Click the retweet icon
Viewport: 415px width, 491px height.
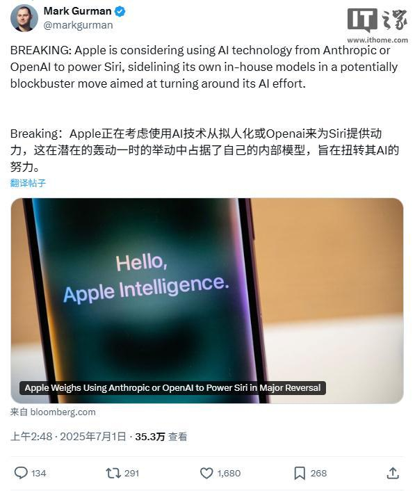113,473
